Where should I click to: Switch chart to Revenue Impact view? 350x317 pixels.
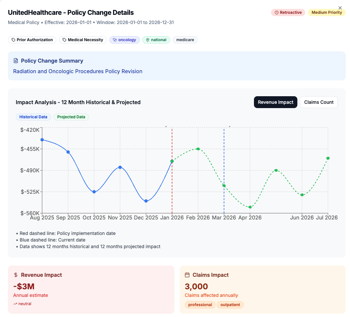(x=275, y=102)
